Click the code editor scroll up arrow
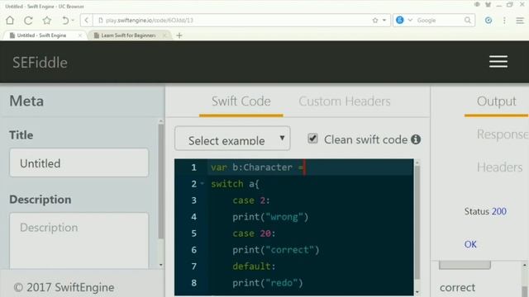 [x=417, y=163]
